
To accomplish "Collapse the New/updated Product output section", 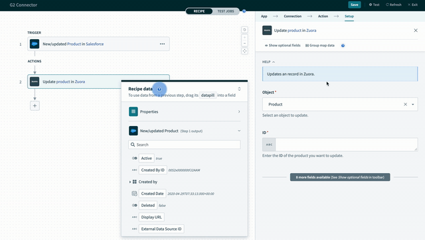I will pos(239,131).
